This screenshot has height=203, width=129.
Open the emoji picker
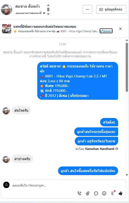point(104,193)
